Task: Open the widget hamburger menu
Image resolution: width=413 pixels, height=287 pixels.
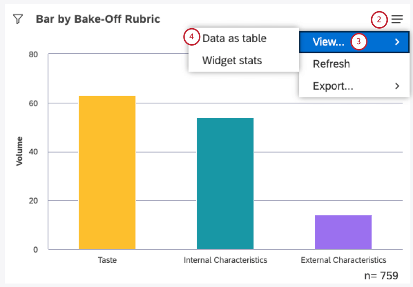Action: 397,19
